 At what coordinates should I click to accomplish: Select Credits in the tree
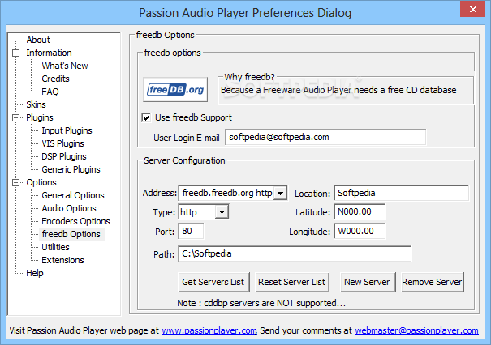click(55, 79)
